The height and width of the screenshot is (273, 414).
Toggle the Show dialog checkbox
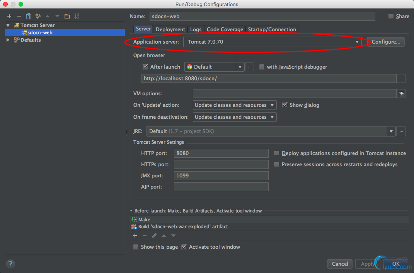click(x=285, y=105)
